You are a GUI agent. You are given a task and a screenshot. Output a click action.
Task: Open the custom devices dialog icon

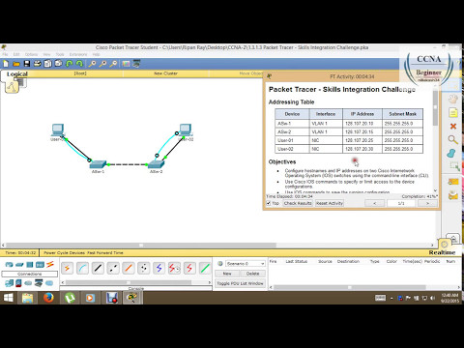pyautogui.click(x=136, y=64)
